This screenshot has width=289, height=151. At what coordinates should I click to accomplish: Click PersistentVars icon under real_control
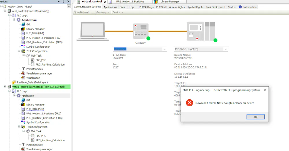[x=23, y=69]
